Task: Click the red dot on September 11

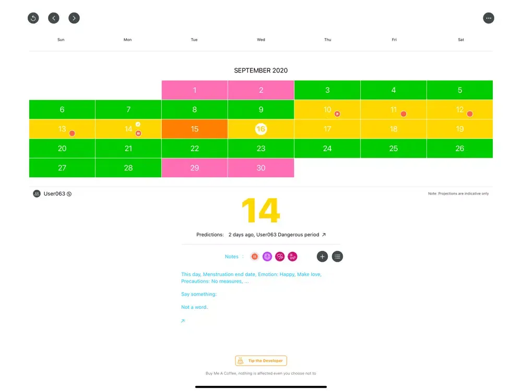Action: click(404, 114)
